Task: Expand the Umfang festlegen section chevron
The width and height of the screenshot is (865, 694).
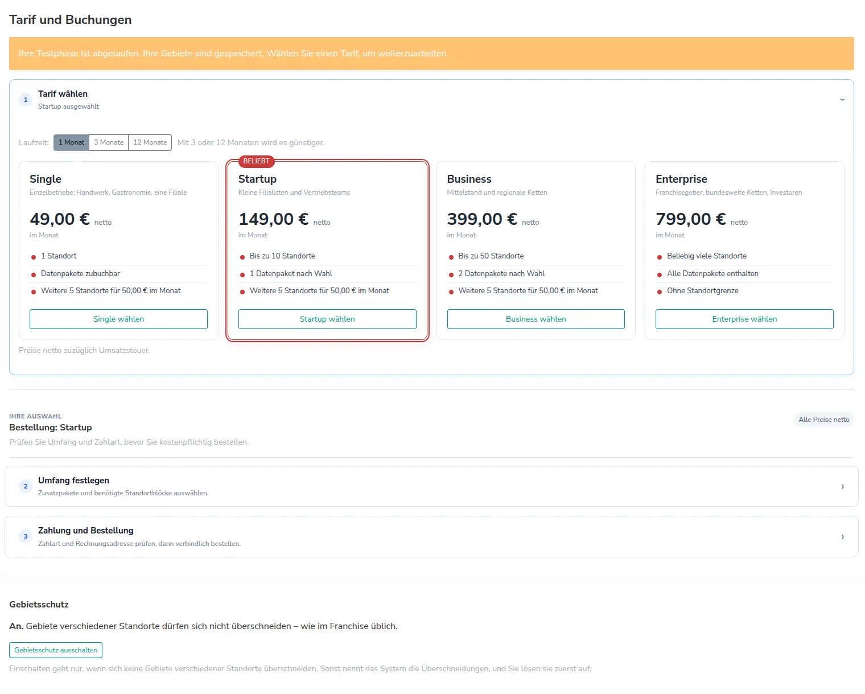Action: [843, 487]
